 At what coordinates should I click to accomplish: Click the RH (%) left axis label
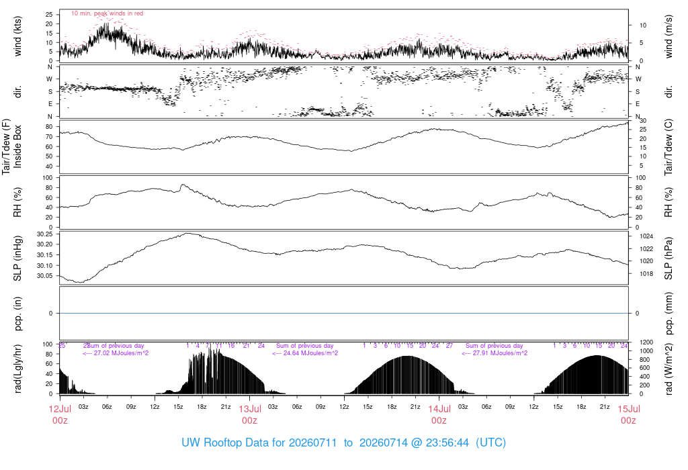coord(17,202)
